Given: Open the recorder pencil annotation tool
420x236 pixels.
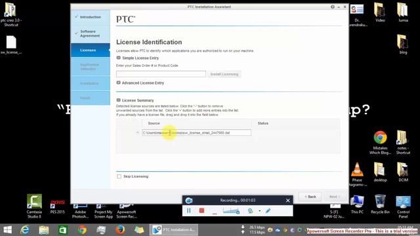Looking at the screenshot, I should (268, 211).
